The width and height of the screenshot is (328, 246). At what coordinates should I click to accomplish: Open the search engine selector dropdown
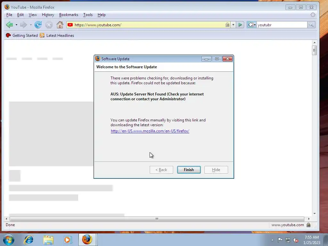click(x=252, y=25)
